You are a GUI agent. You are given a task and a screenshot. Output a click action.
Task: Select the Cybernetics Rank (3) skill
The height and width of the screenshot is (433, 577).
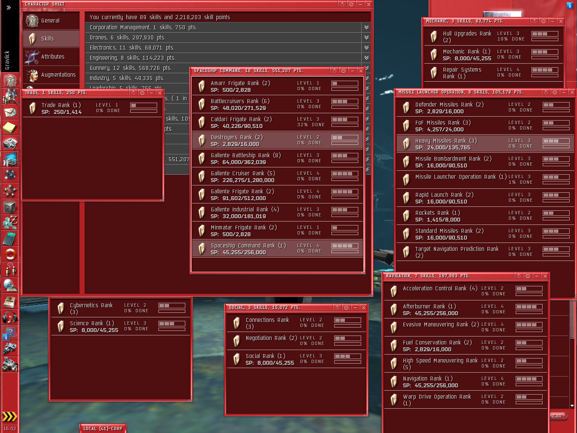(x=121, y=308)
